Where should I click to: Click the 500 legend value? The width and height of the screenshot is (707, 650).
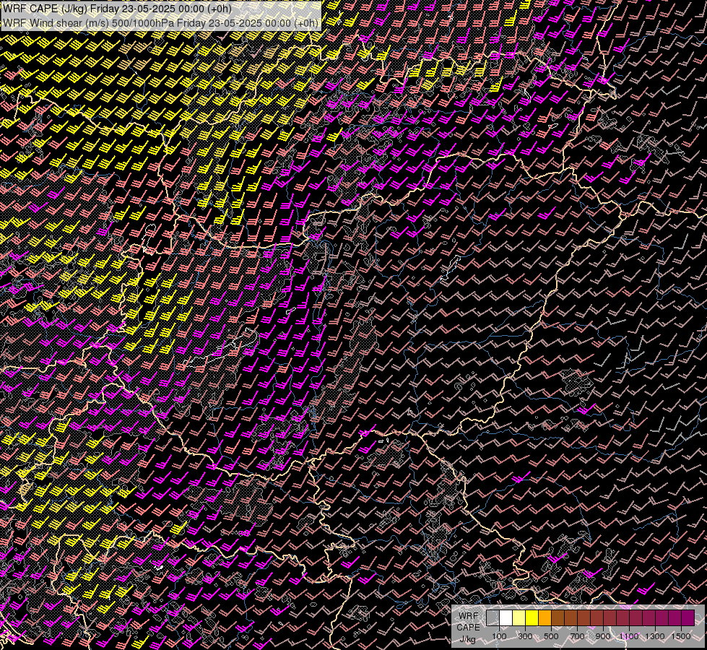[551, 636]
